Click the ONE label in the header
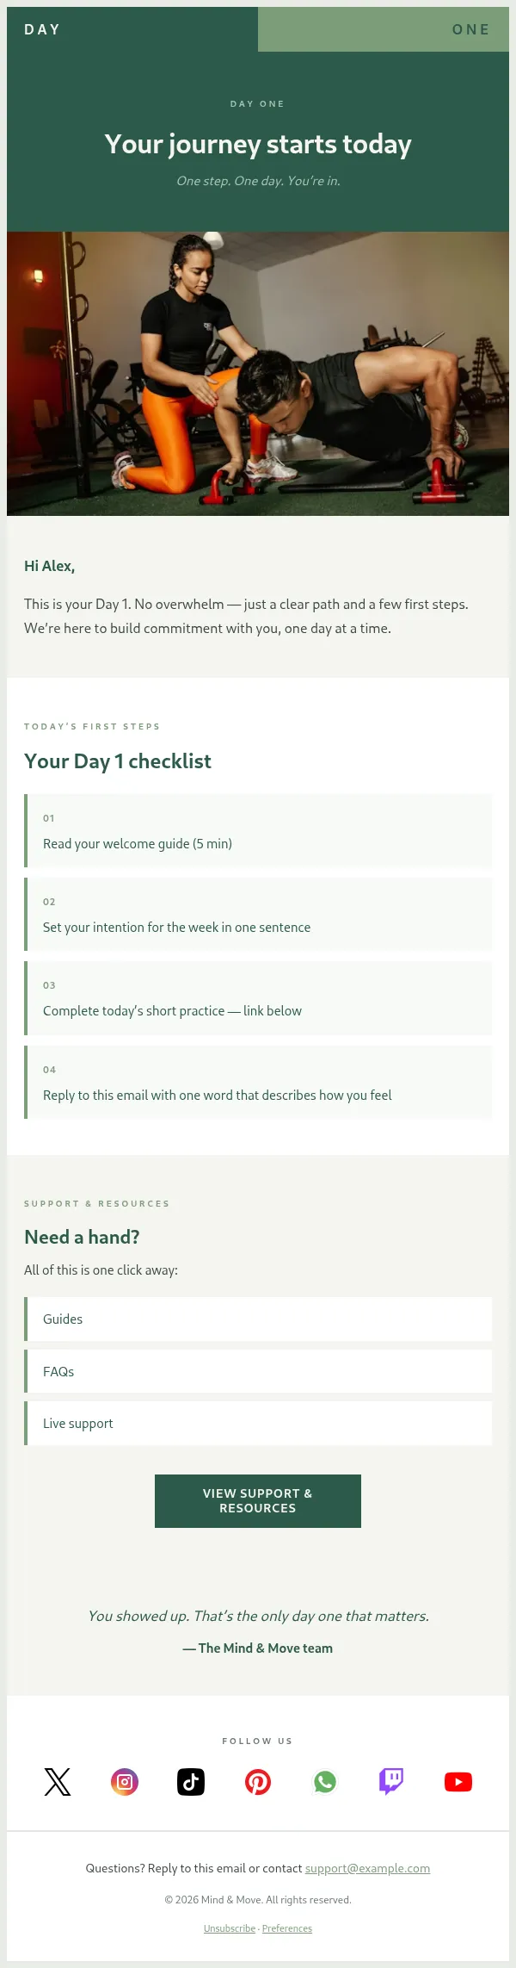This screenshot has width=516, height=1968. 471,28
